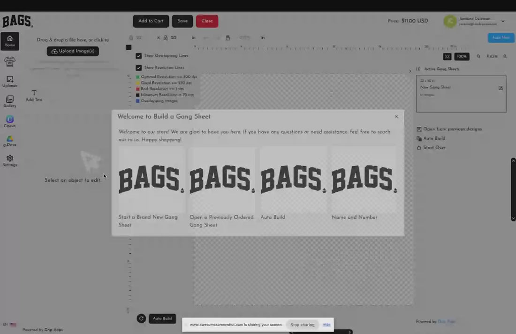Collapse the right panel chevron
Screen dimensions: 516x334
tap(410, 71)
